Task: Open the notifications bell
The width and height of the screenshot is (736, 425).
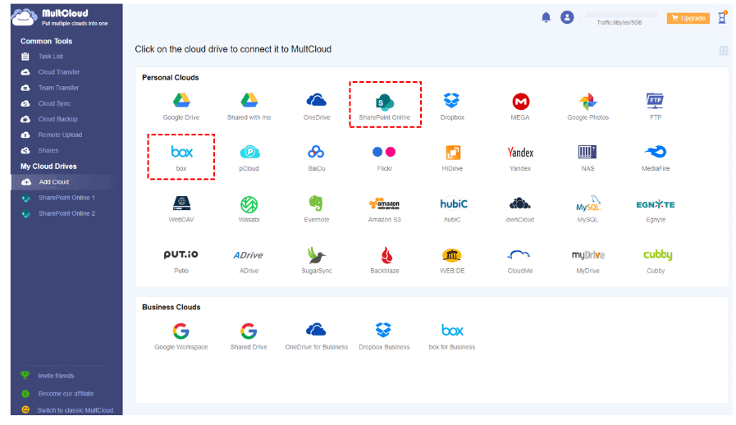Action: 546,18
